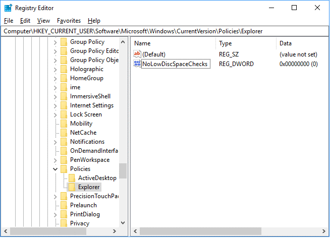This screenshot has width=330, height=238.
Task: Expand the Internet Settings key
Action: point(55,106)
